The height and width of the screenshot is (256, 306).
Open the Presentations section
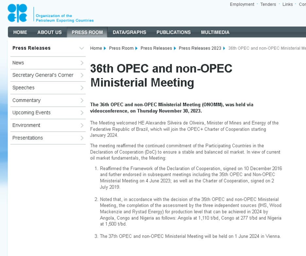[x=27, y=138]
